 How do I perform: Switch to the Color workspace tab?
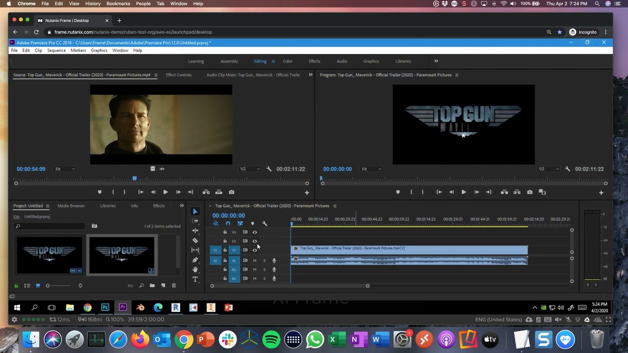[288, 61]
